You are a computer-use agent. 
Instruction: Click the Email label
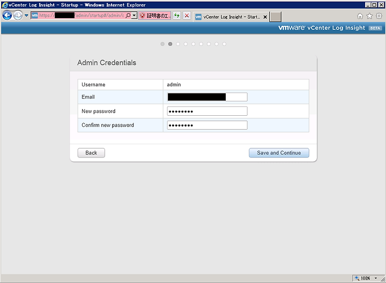(88, 97)
